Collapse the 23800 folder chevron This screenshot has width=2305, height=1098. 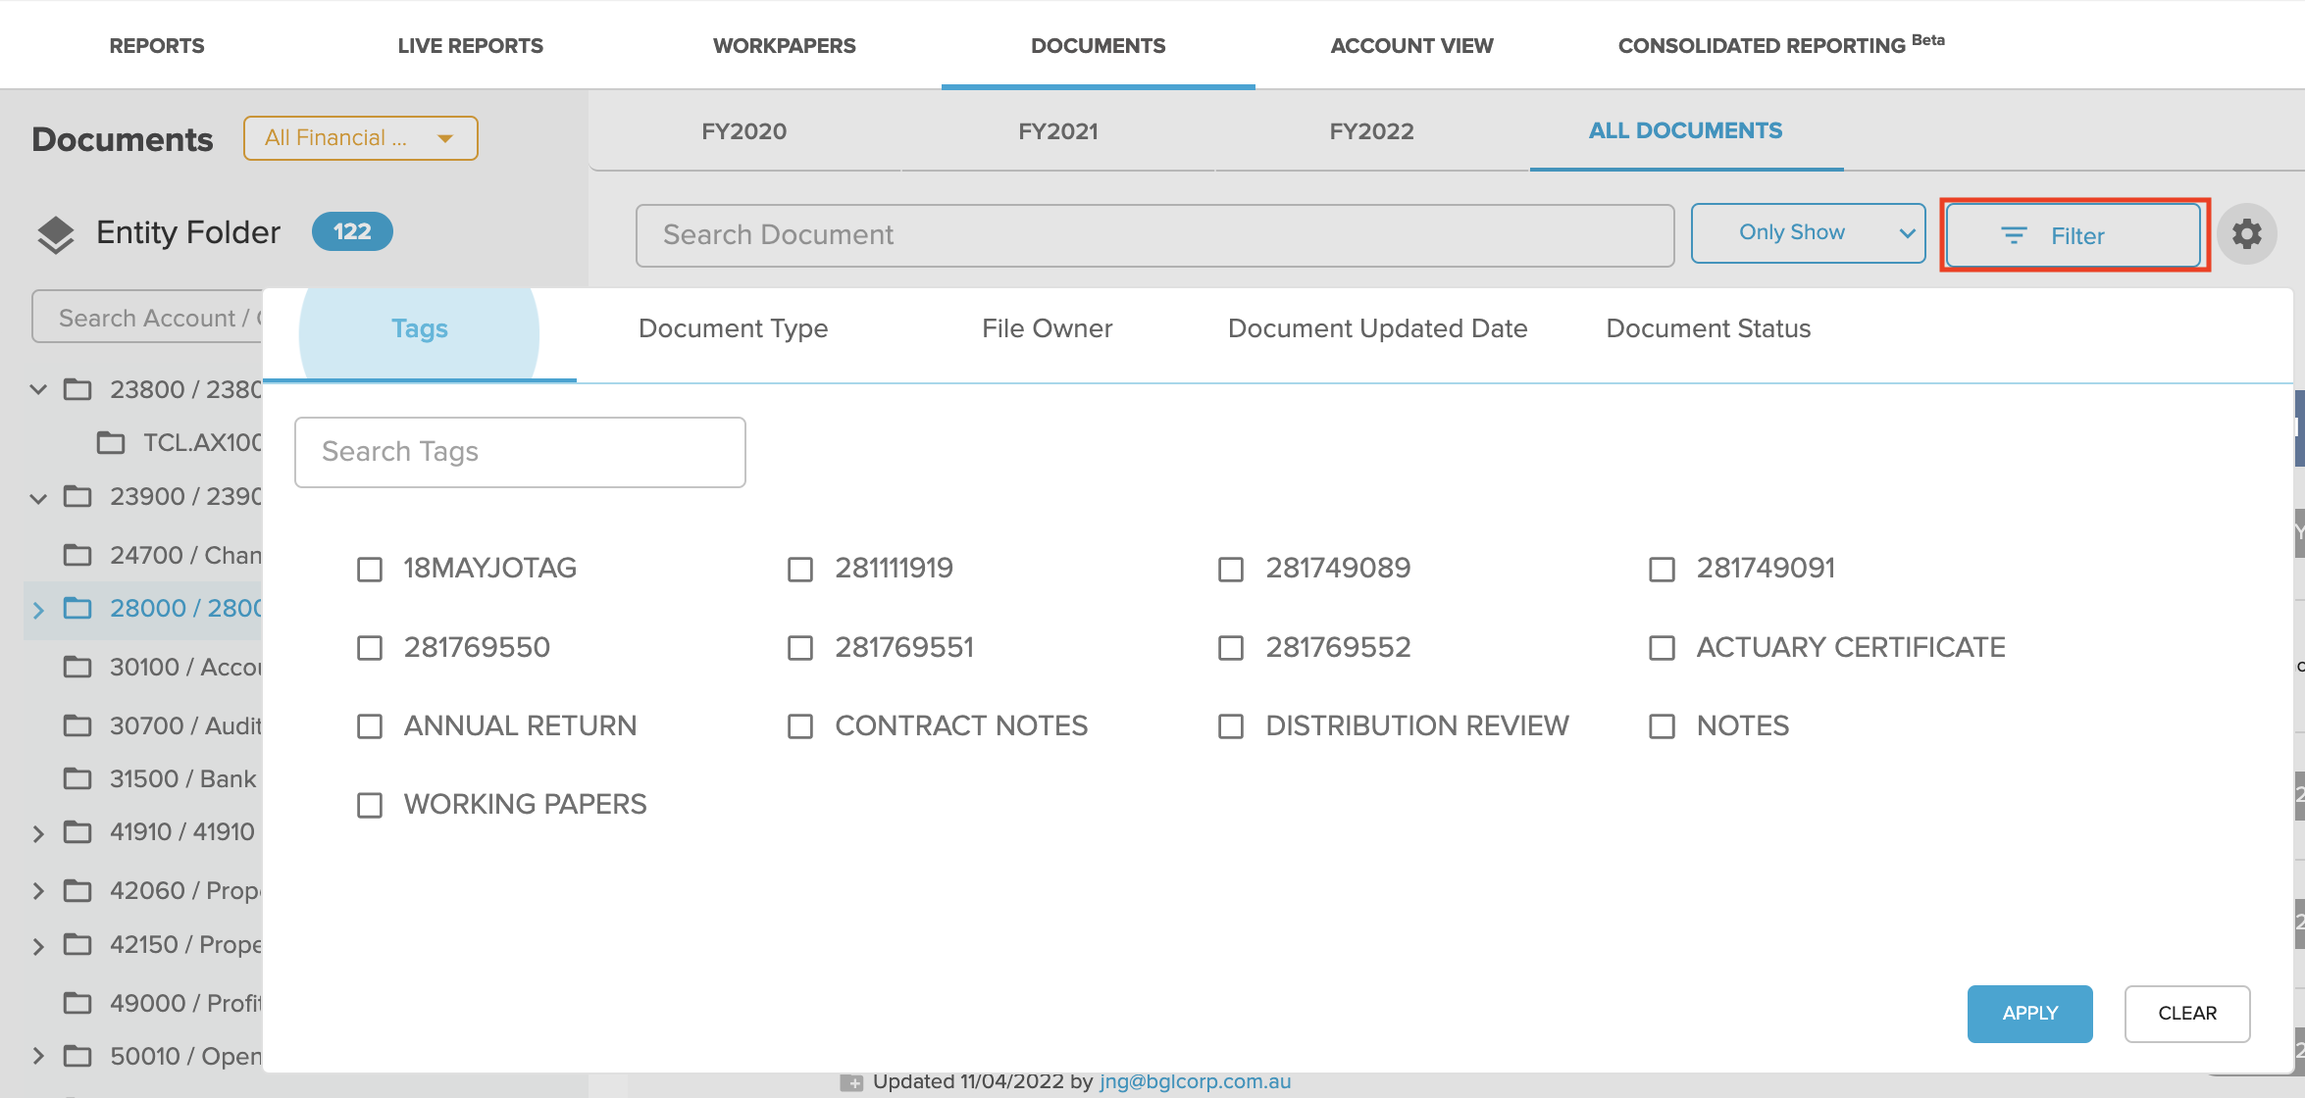(x=38, y=390)
